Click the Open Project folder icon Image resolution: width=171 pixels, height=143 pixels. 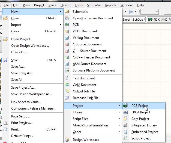[5, 39]
